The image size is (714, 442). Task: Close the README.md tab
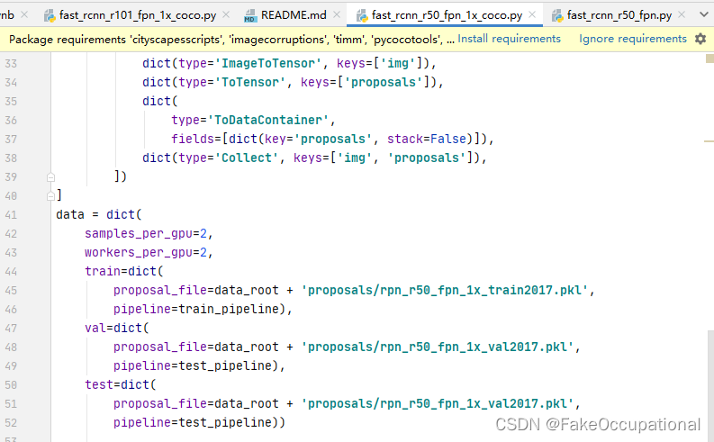click(x=337, y=15)
